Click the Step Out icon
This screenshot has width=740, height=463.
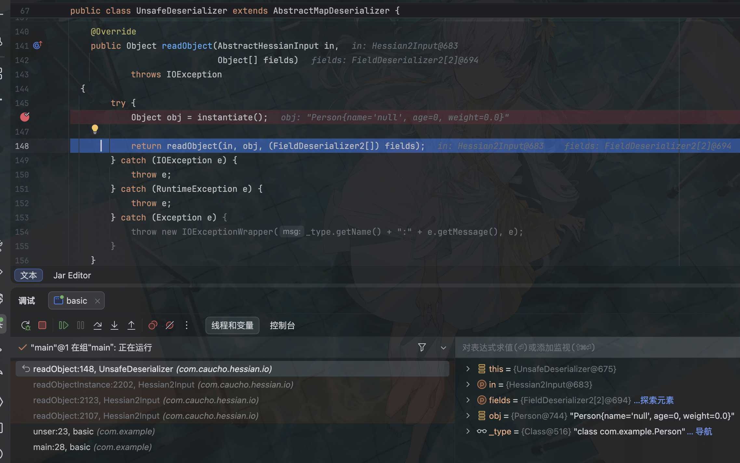[x=131, y=325]
